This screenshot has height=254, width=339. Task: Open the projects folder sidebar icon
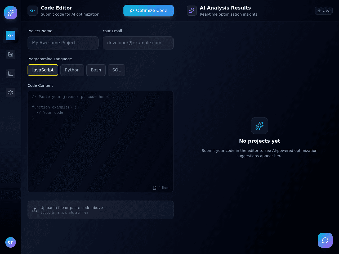point(11,55)
